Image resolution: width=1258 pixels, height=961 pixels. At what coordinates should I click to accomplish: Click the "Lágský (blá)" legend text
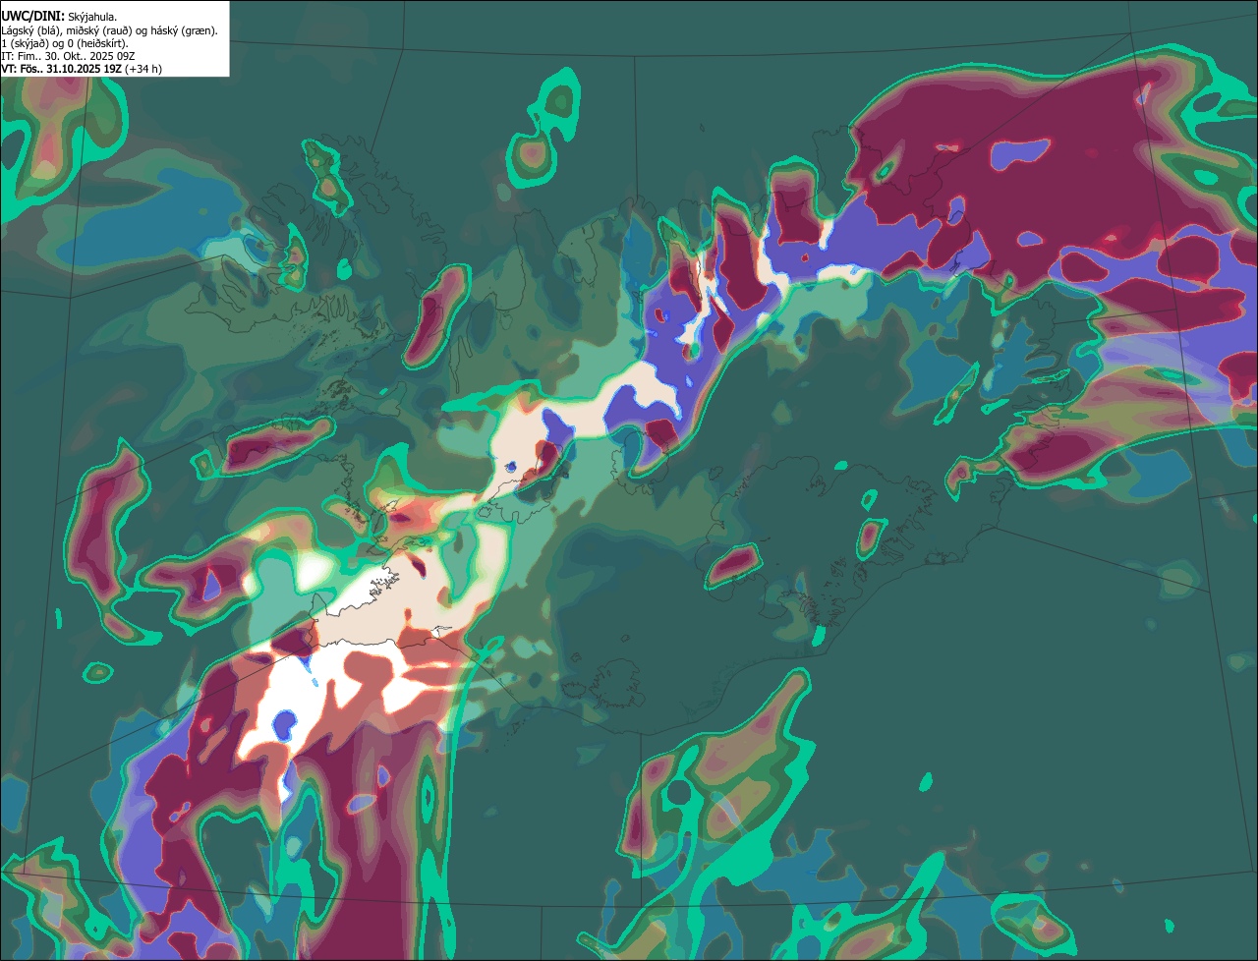click(29, 30)
